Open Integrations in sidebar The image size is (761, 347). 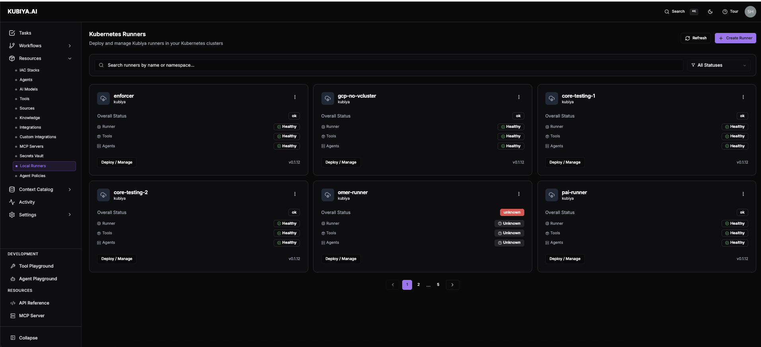tap(30, 127)
